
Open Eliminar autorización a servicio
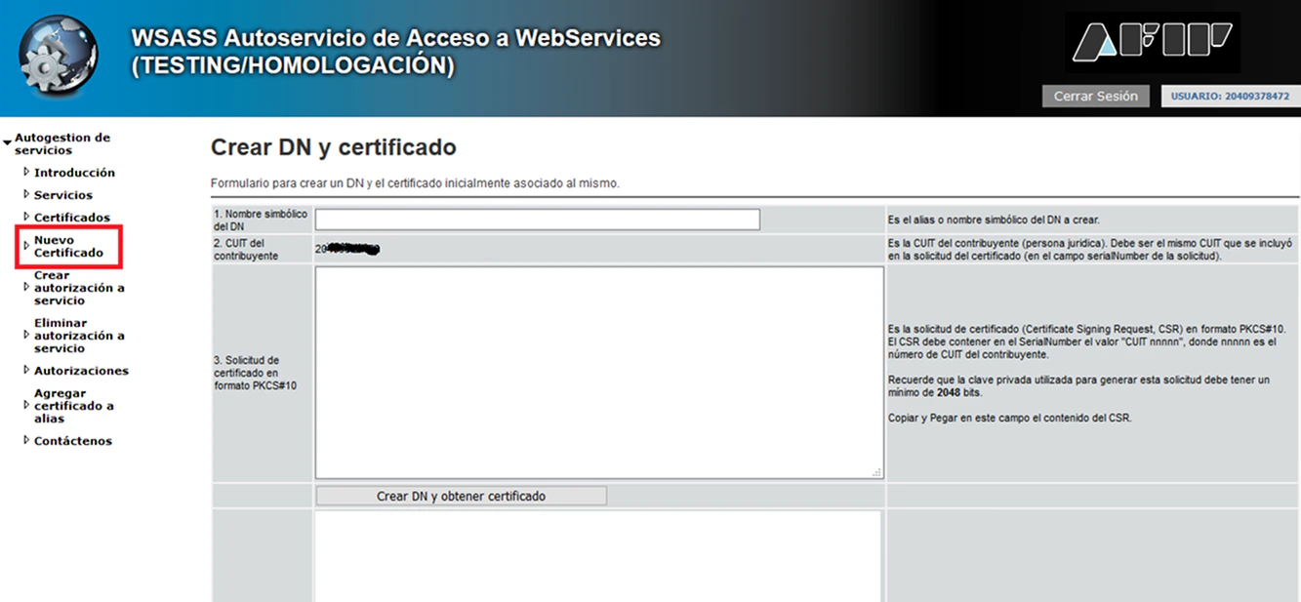click(x=79, y=336)
